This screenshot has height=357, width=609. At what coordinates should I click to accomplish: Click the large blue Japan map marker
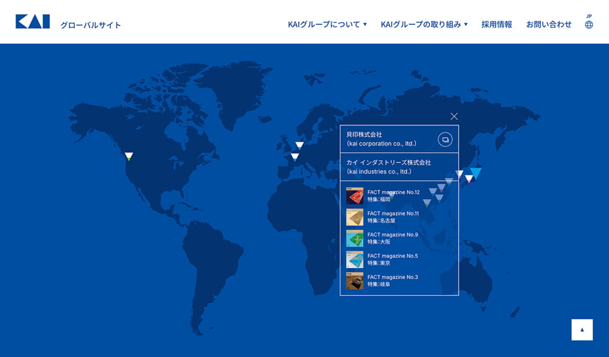476,172
